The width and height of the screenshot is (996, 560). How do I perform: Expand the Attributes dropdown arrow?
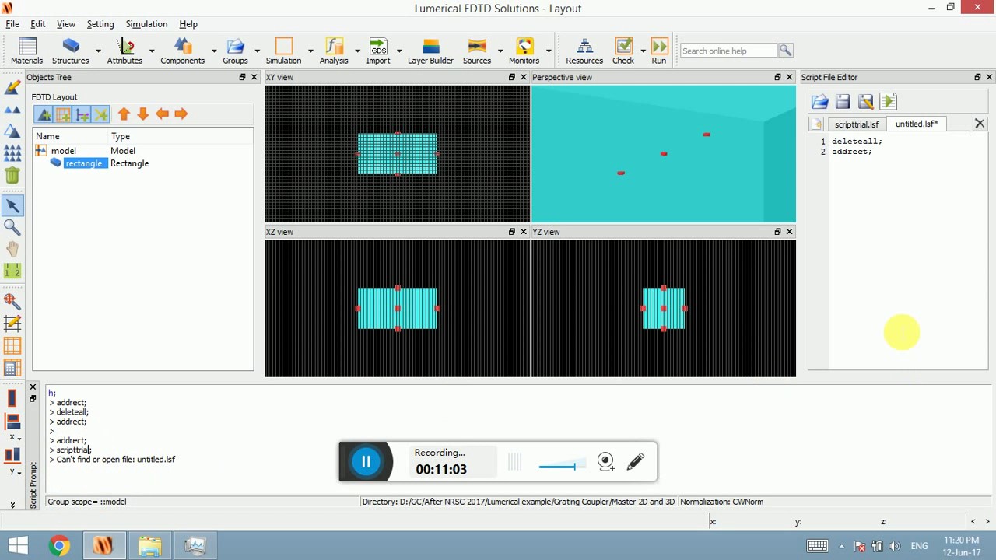(152, 51)
